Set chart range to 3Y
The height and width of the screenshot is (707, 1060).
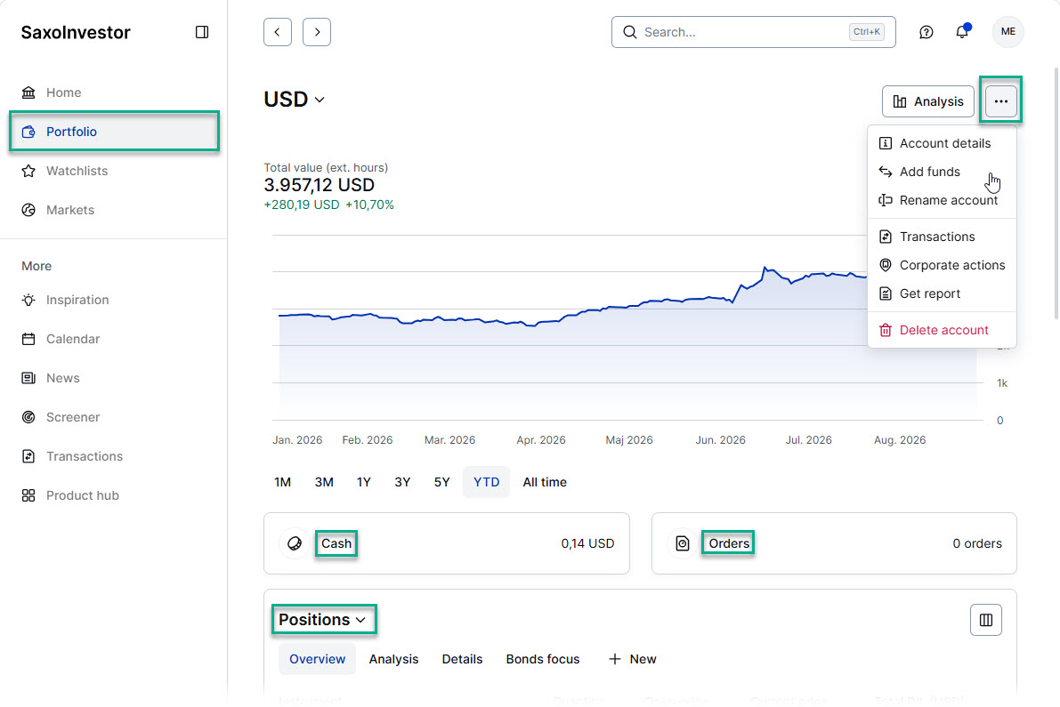click(402, 482)
